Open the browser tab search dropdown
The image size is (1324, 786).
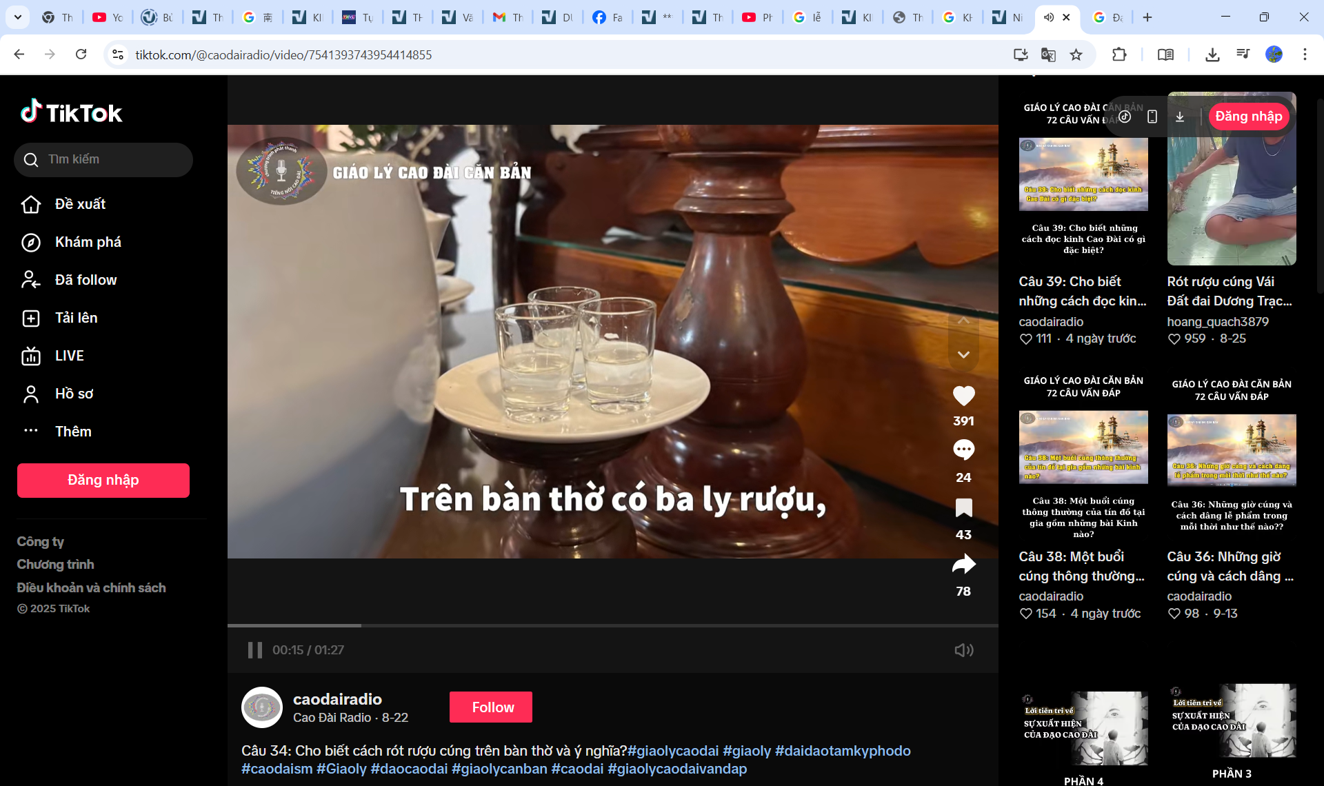point(17,17)
